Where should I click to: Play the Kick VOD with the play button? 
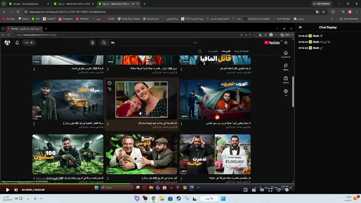click(8, 190)
